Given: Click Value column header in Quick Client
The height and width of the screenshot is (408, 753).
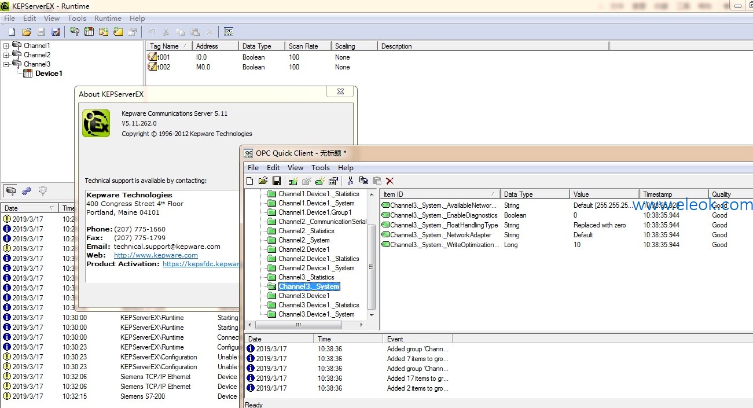Looking at the screenshot, I should (x=604, y=194).
